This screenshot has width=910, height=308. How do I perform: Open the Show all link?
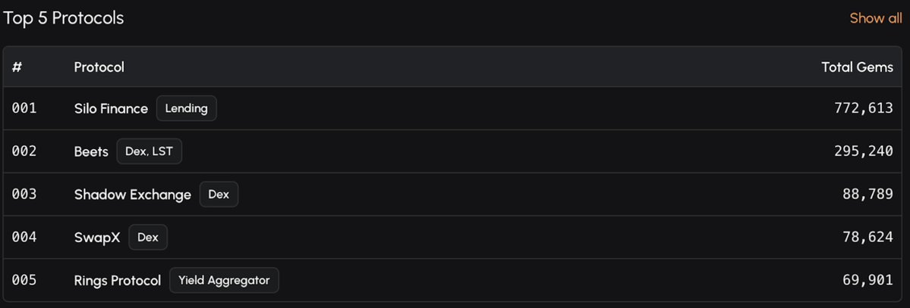tap(876, 18)
